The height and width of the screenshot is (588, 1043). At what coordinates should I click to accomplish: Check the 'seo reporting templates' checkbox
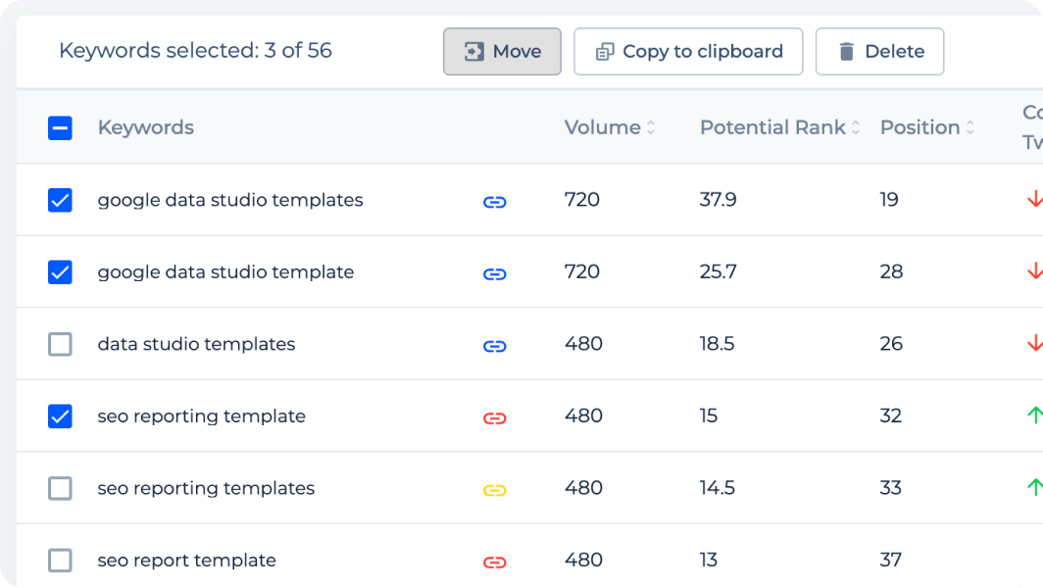pyautogui.click(x=60, y=488)
